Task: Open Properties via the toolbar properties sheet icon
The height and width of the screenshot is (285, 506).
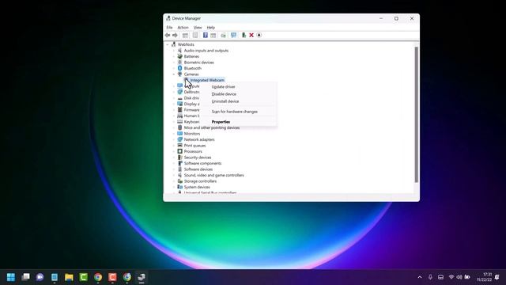Action: (x=195, y=35)
